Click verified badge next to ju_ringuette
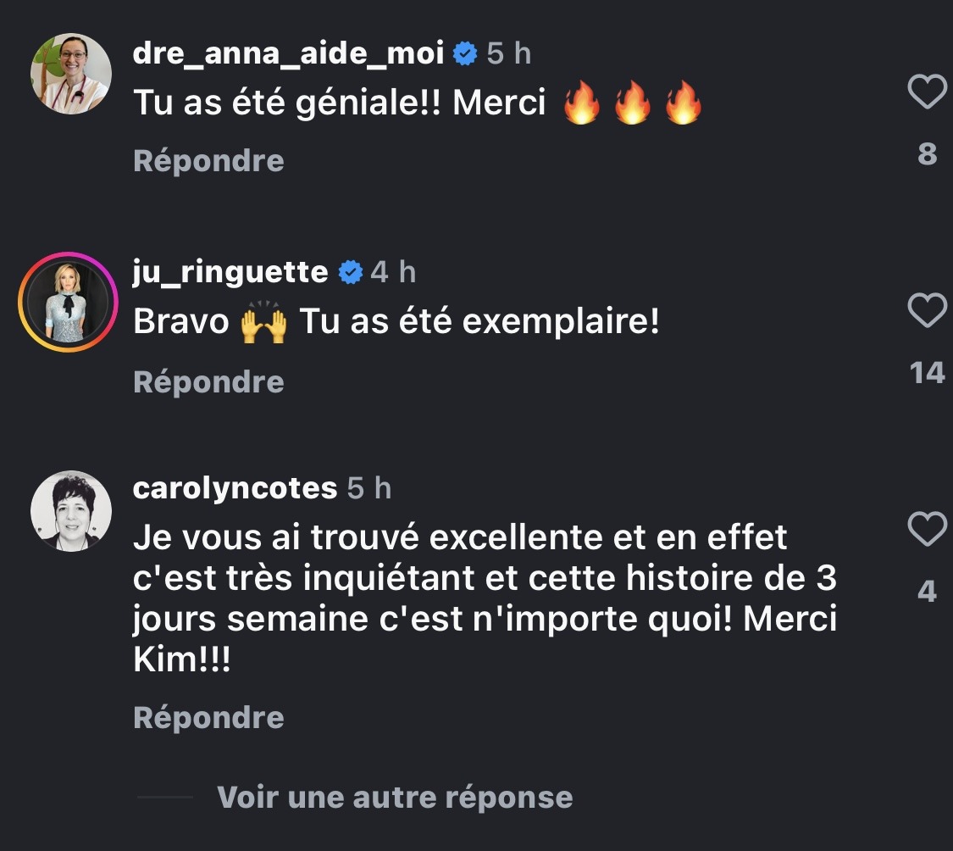Screen dimensions: 953x851 349,273
